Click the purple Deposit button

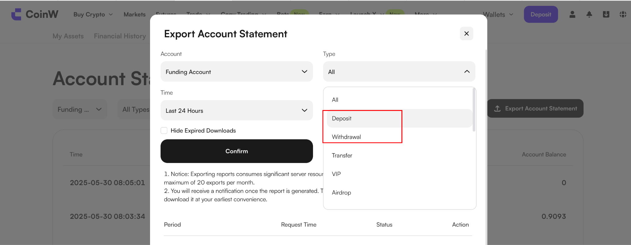tap(541, 14)
